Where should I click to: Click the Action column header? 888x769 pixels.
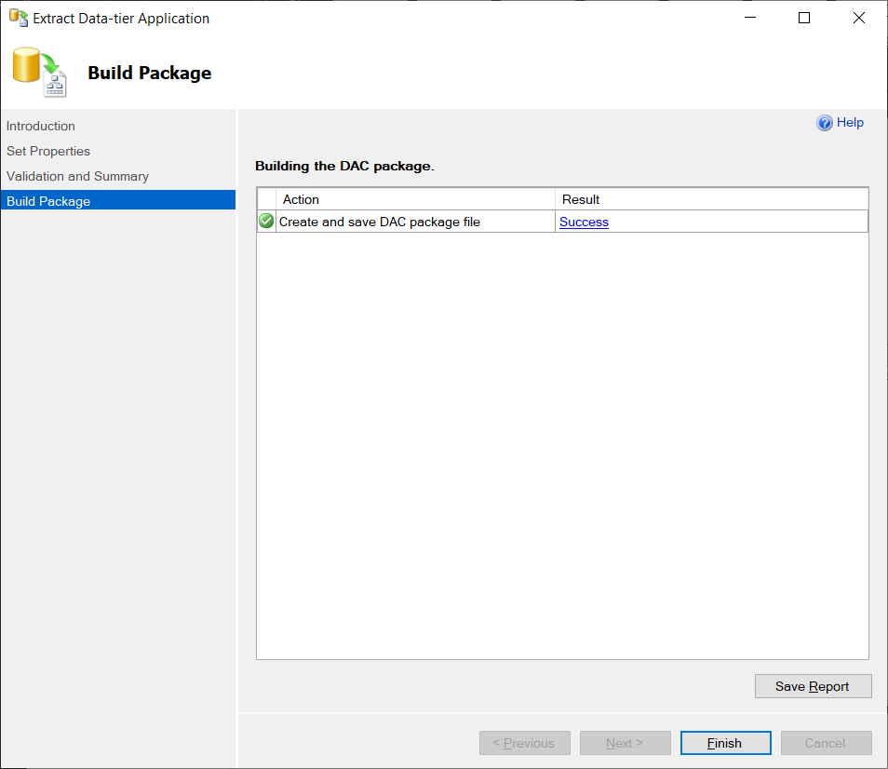tap(300, 198)
